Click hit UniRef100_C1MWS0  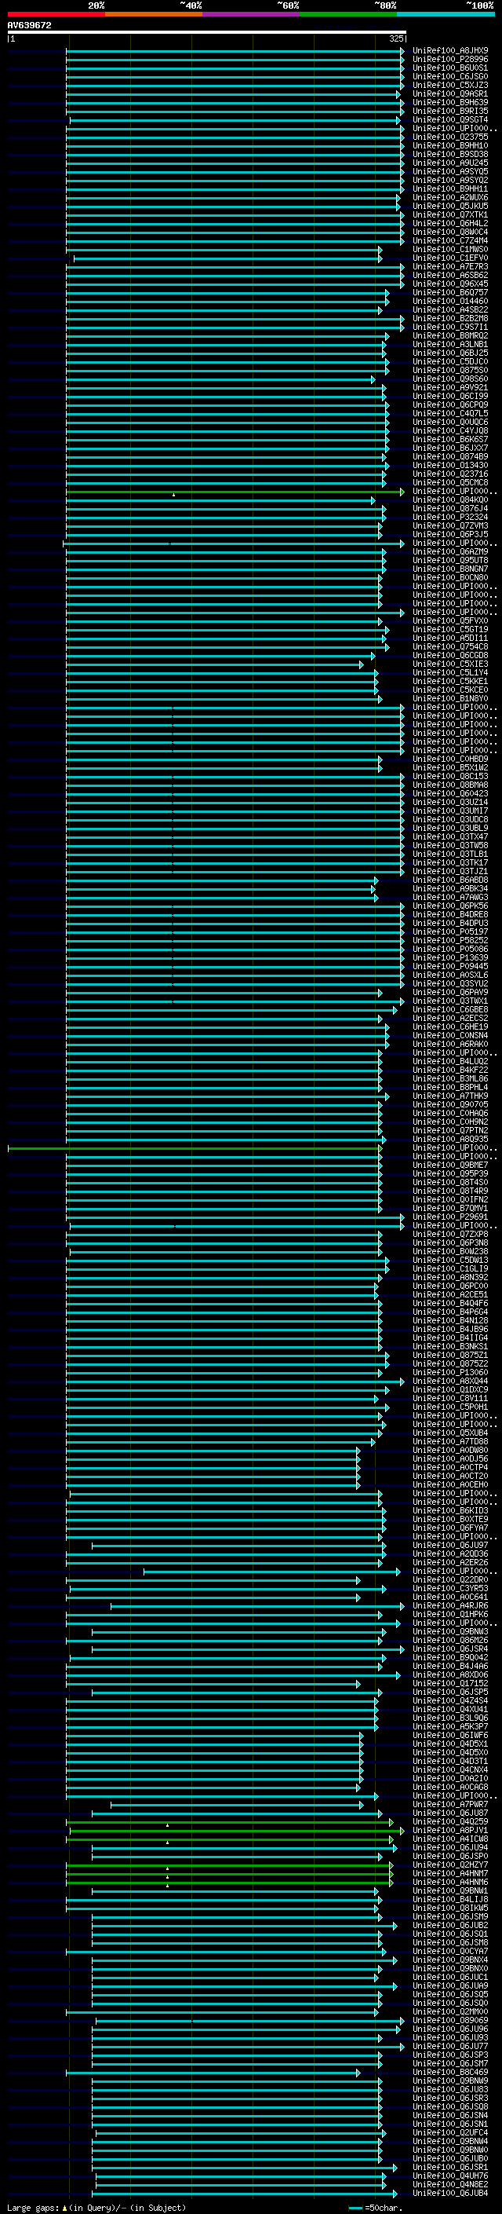pyautogui.click(x=450, y=249)
